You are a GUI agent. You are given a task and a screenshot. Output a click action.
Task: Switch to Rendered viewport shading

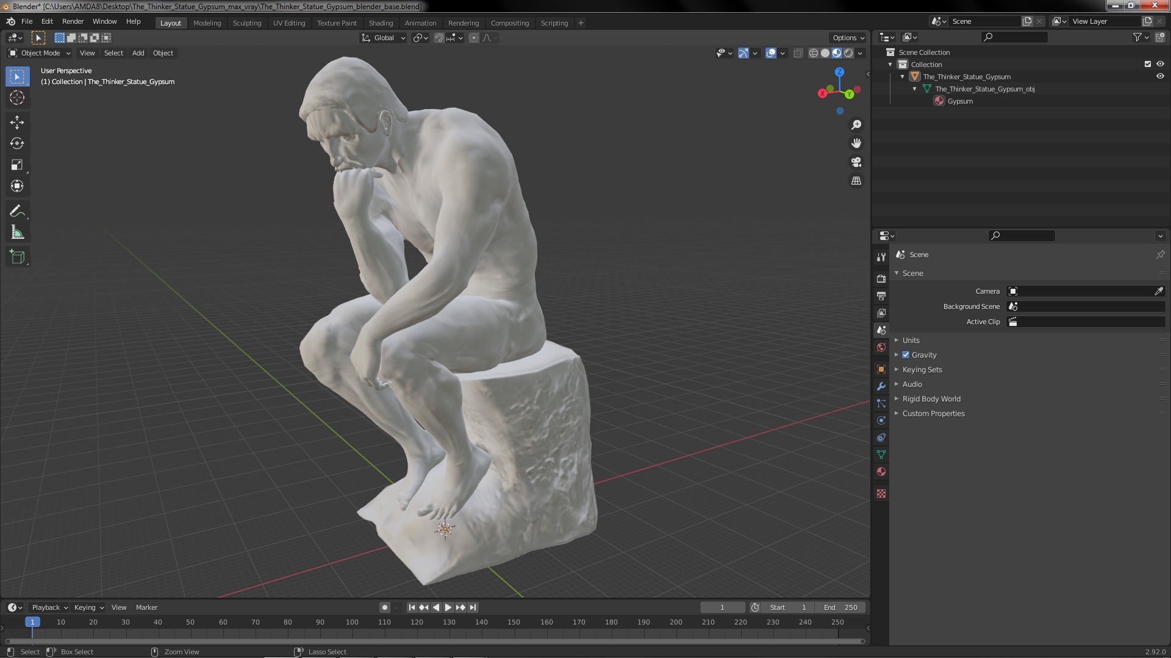[848, 53]
